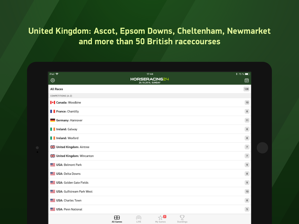The width and height of the screenshot is (299, 224).
Task: Click the 11 race count badge for Hannover
Action: pos(247,120)
